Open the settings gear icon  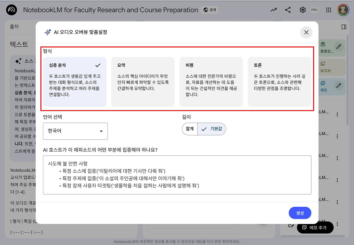[303, 10]
